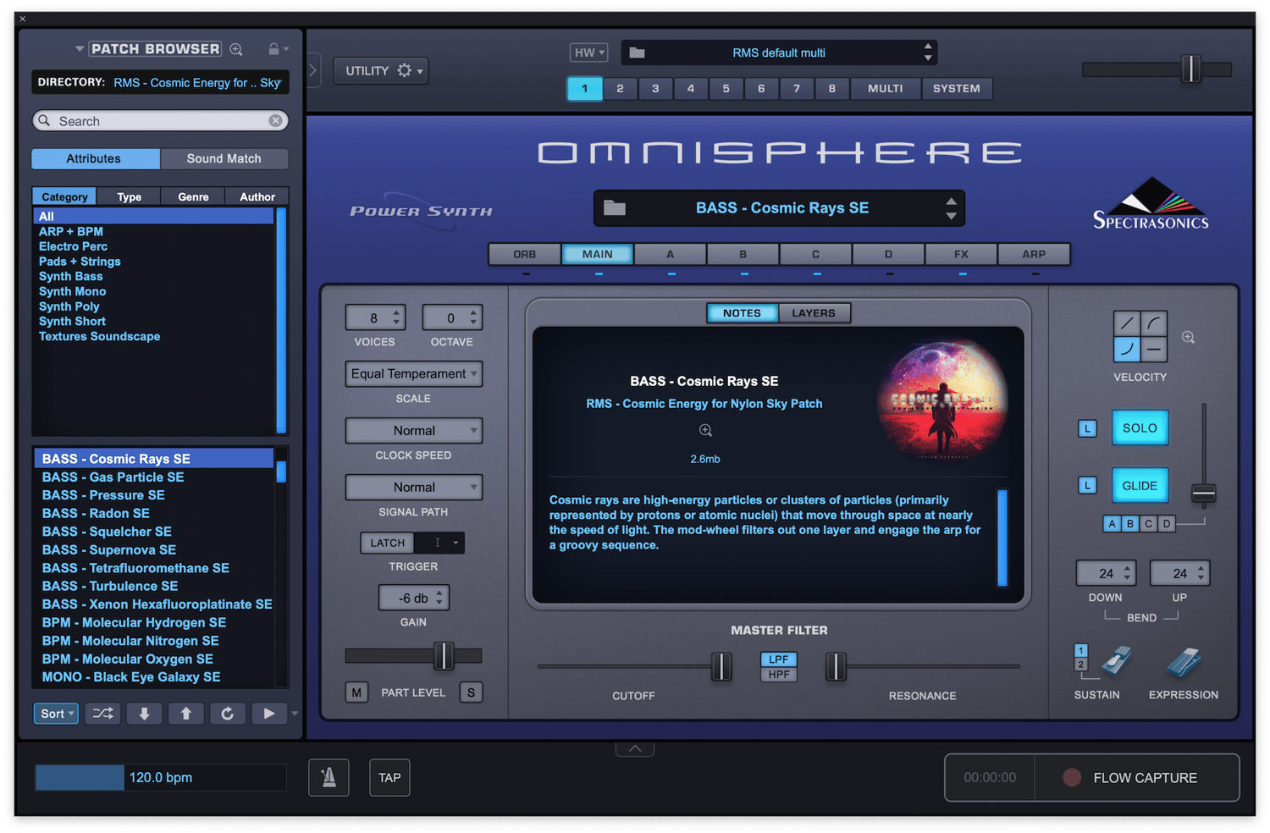Solo the part with S button
This screenshot has height=833, width=1270.
(x=471, y=692)
